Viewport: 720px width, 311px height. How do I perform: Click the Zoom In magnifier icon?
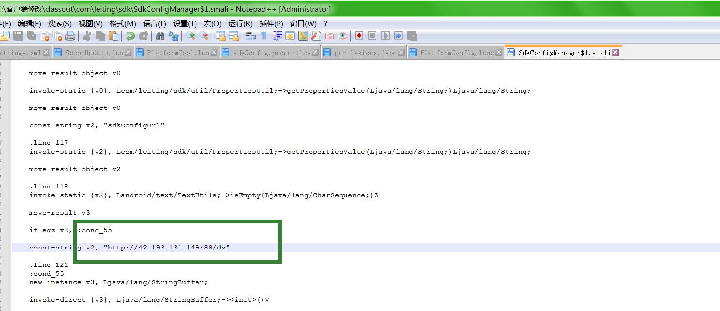point(191,36)
